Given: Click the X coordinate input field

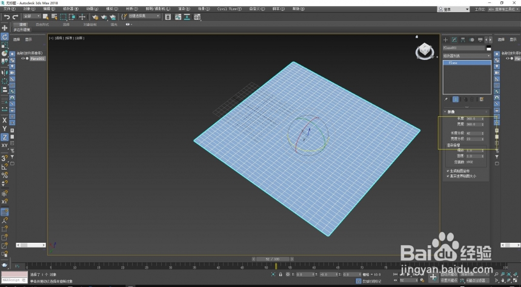Looking at the screenshot, I should [x=305, y=274].
